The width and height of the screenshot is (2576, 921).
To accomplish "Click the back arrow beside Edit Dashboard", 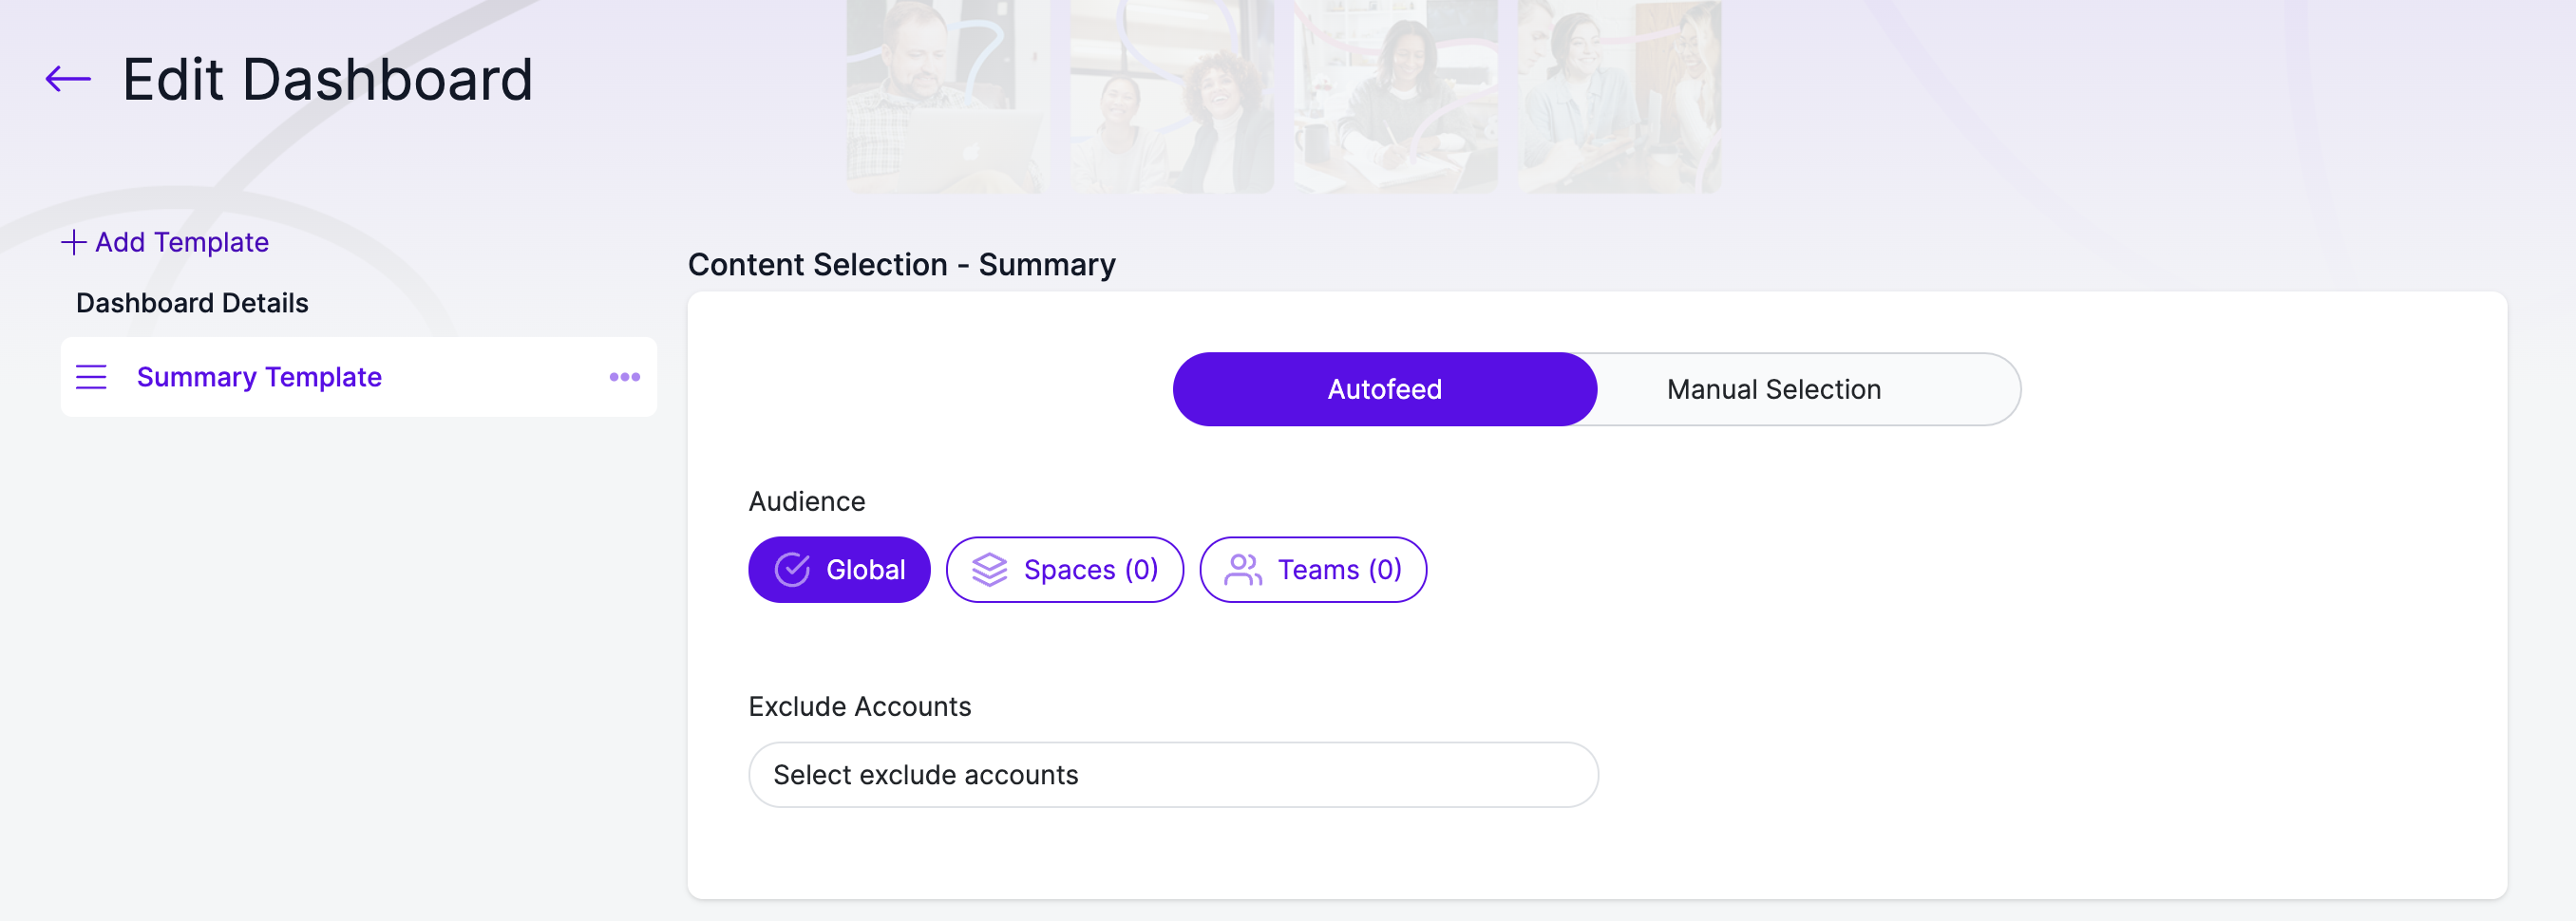I will coord(68,79).
